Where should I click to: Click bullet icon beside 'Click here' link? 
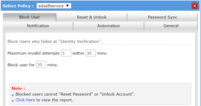coord(13,101)
